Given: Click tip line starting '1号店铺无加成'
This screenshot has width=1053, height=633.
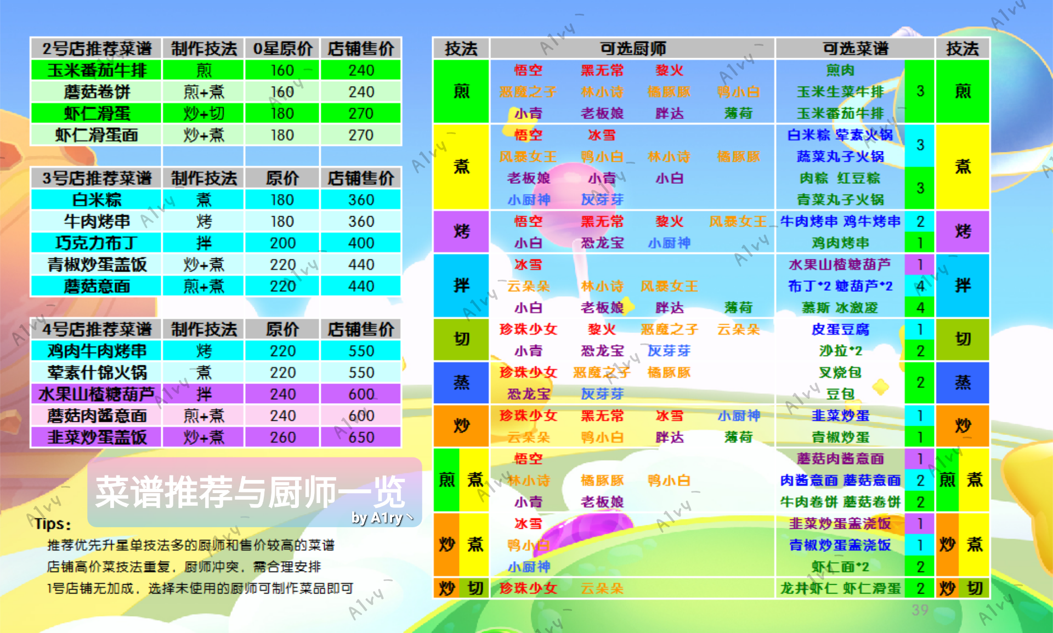Looking at the screenshot, I should coord(200,588).
